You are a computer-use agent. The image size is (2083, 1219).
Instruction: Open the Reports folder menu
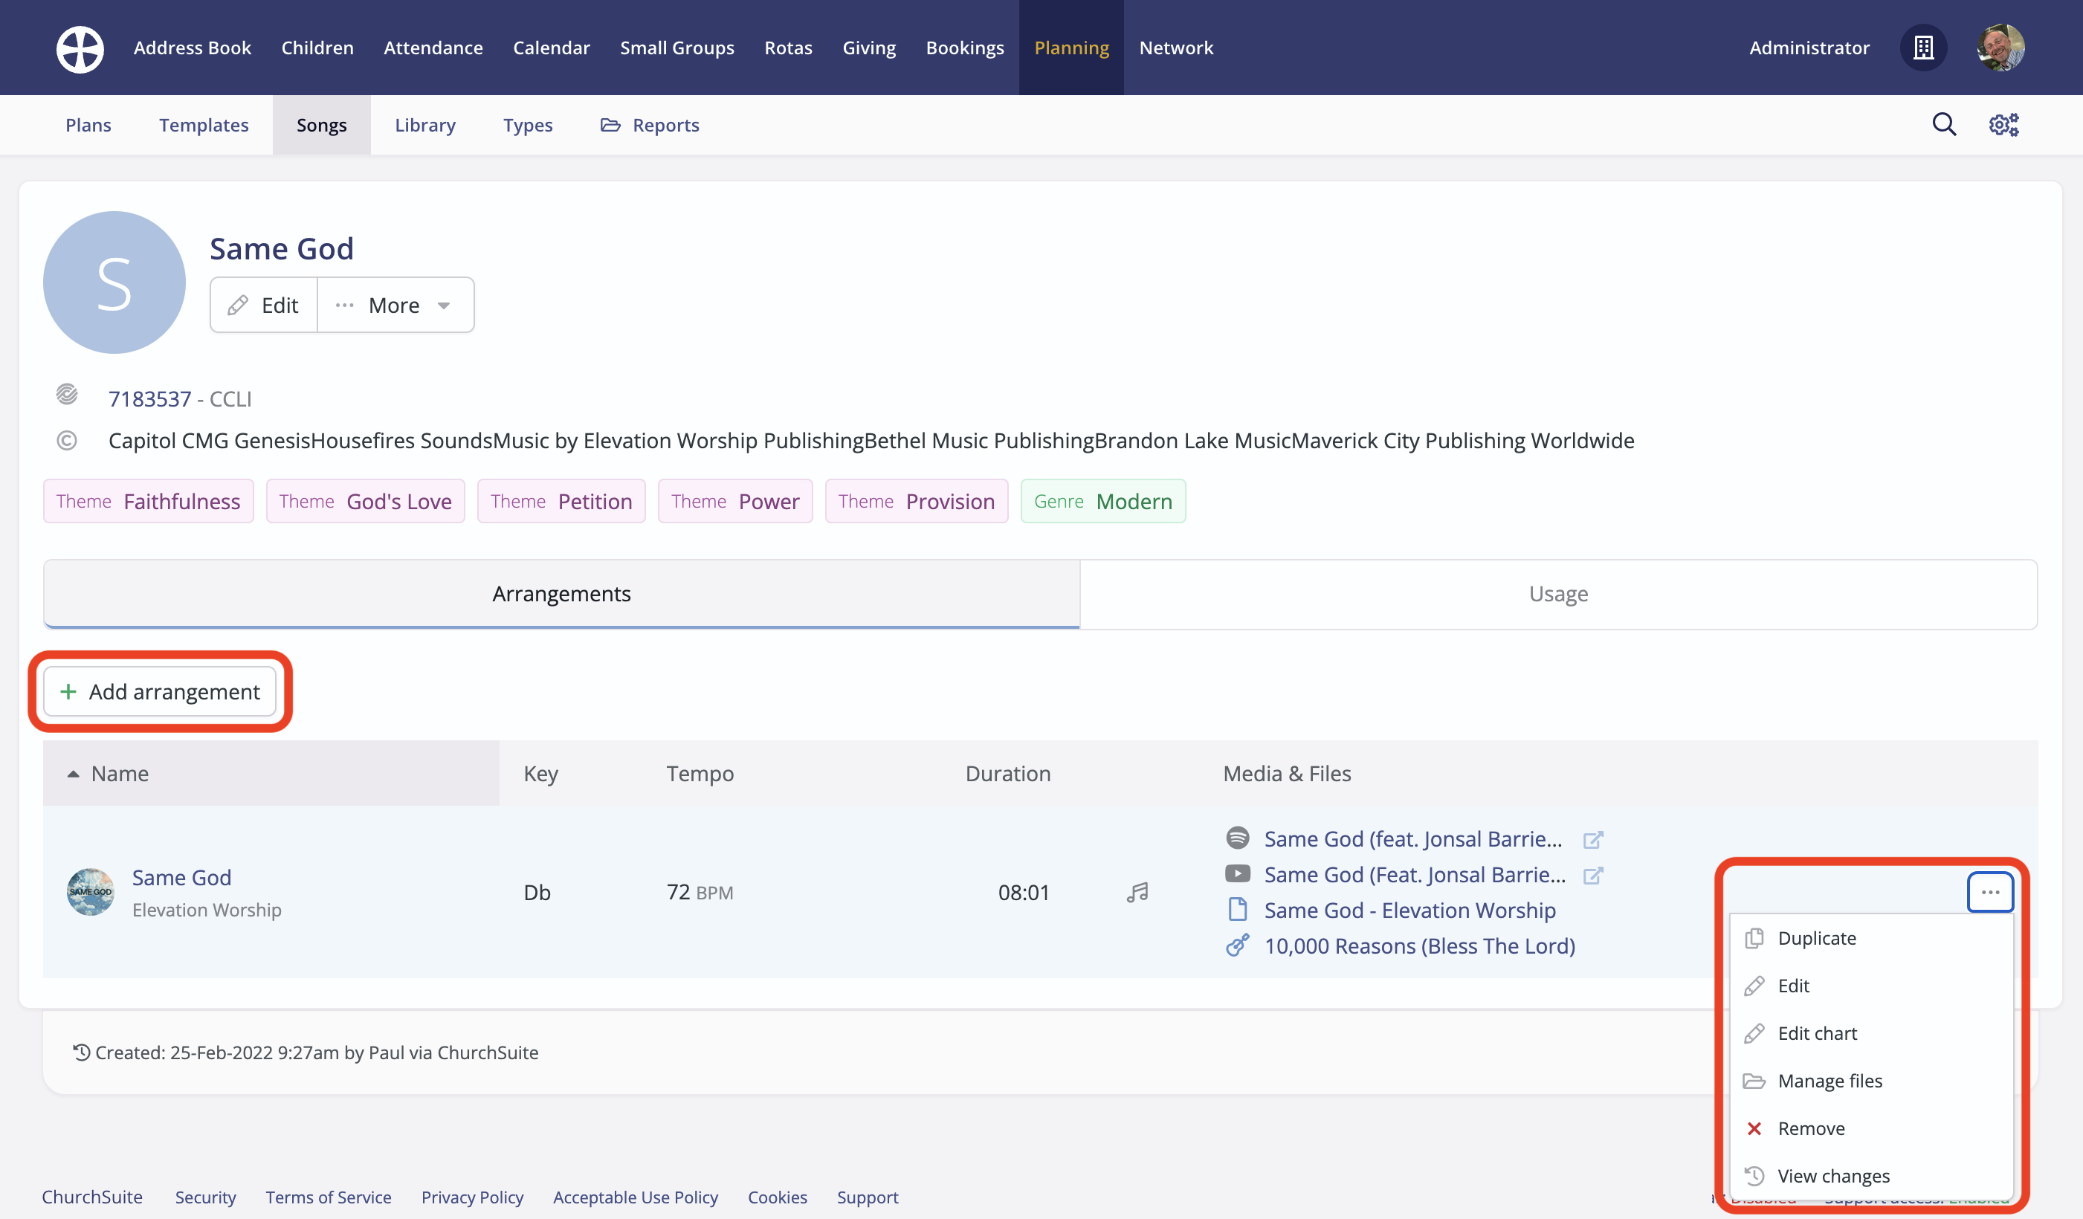650,125
